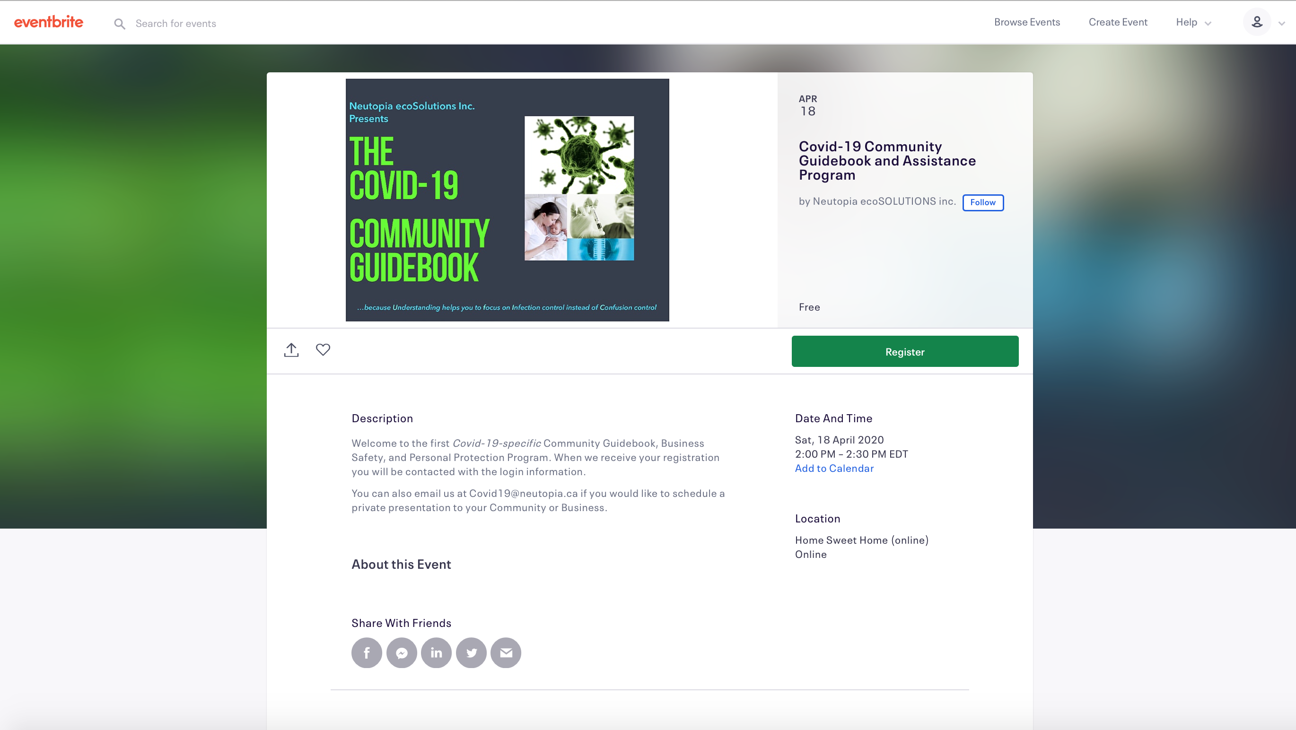The width and height of the screenshot is (1296, 730).
Task: Share the event on Facebook
Action: 366,652
